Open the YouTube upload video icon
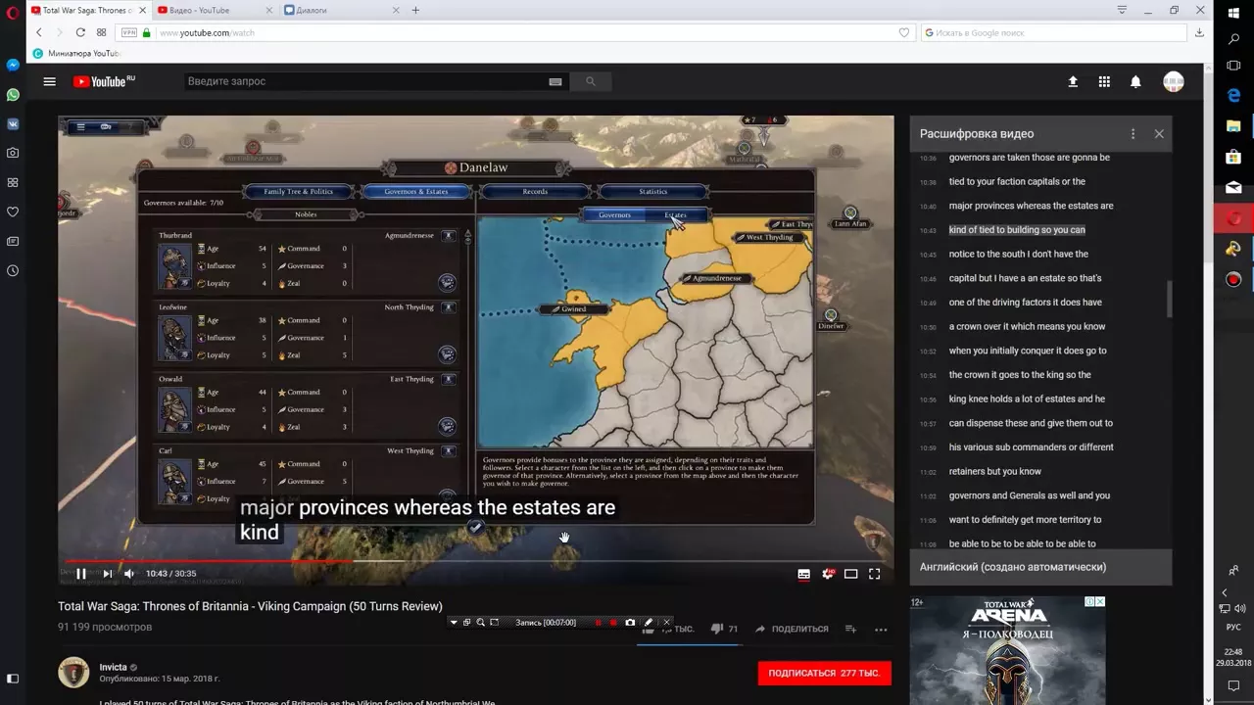The width and height of the screenshot is (1254, 705). coord(1073,81)
